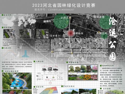Open the purple iris flower photo

click(72, 77)
